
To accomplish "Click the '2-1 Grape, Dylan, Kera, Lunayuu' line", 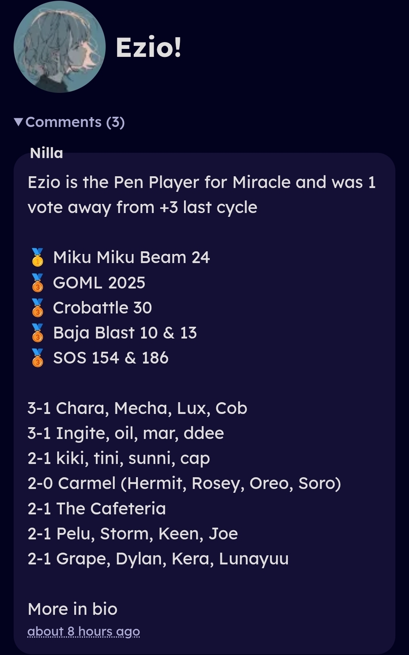I will point(158,559).
